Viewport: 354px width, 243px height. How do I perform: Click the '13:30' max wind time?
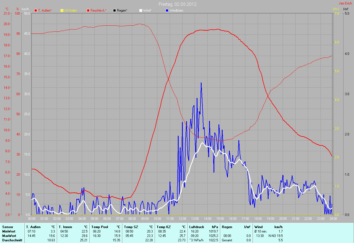(260, 236)
